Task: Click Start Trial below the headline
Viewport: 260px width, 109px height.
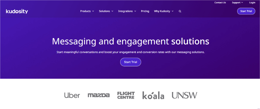Action: pyautogui.click(x=131, y=62)
